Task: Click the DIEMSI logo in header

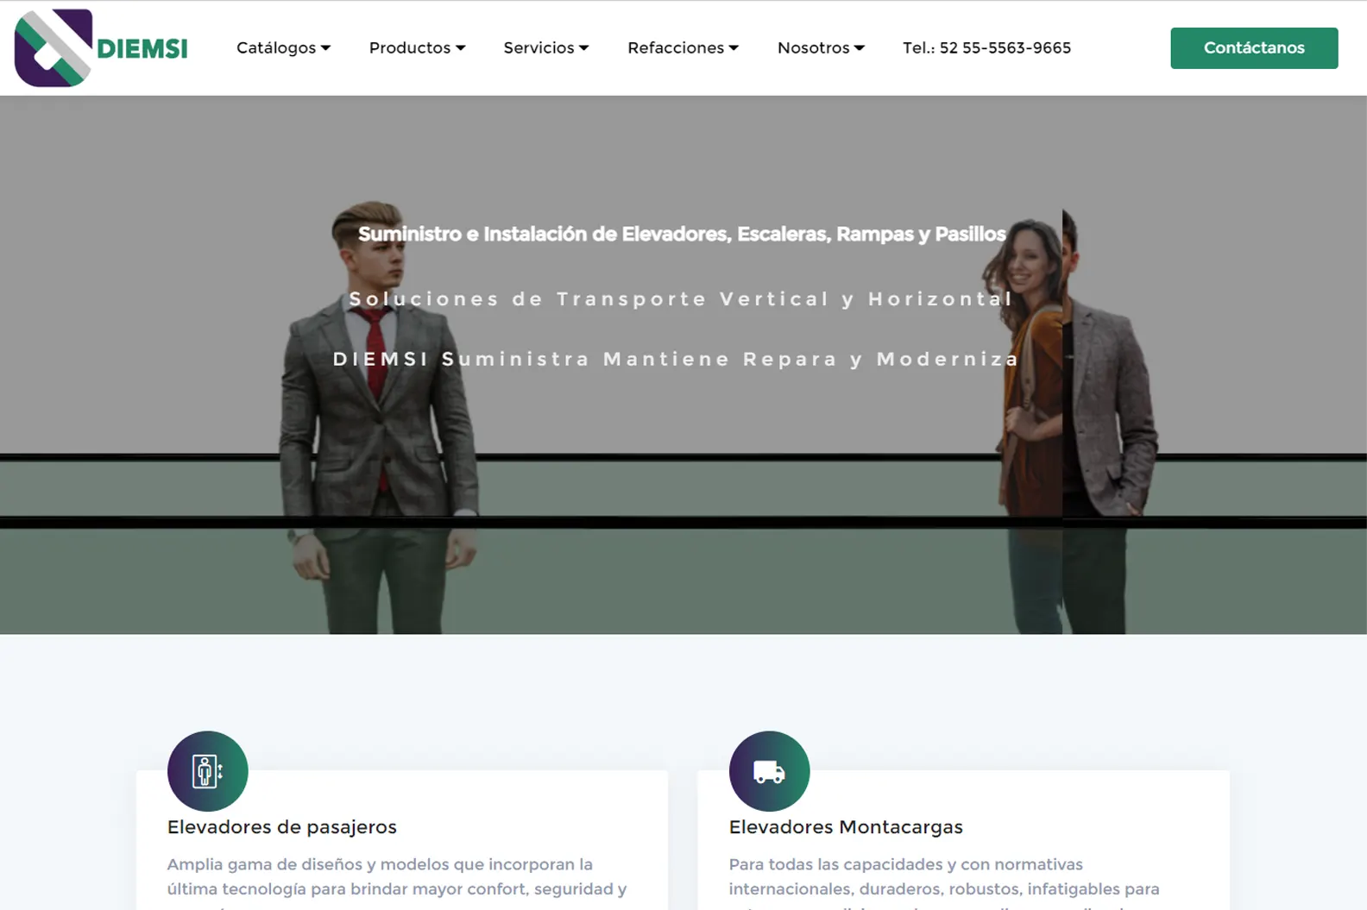Action: tap(101, 47)
